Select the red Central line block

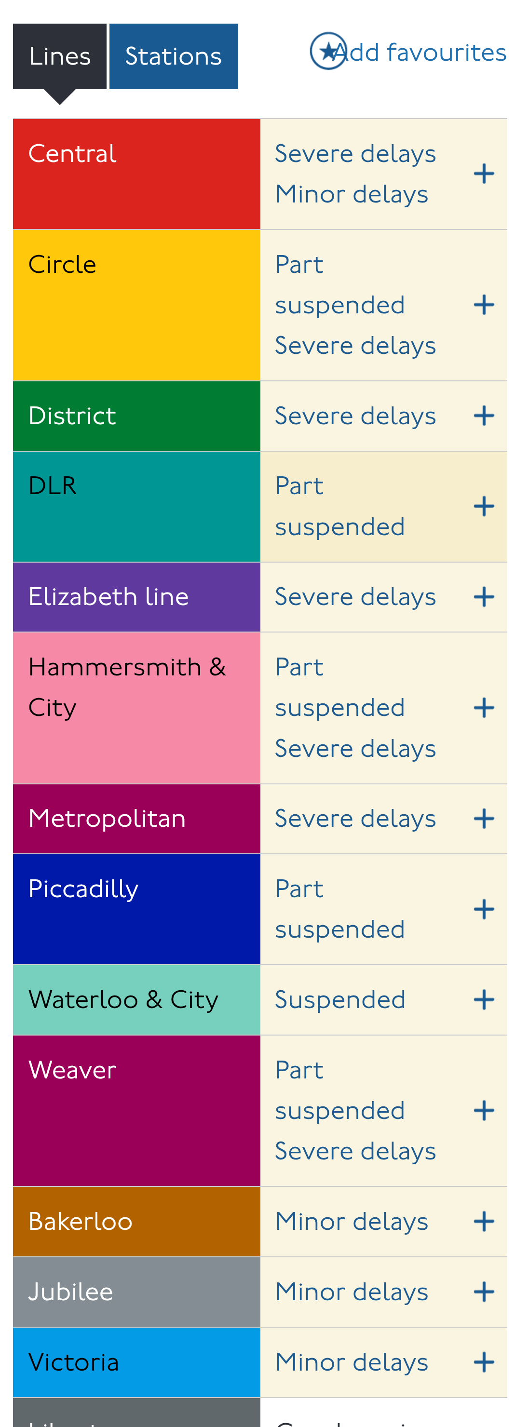(136, 174)
